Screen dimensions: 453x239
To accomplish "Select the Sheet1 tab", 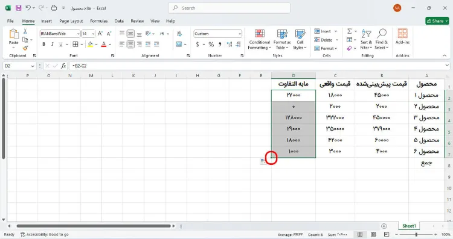I will [x=409, y=226].
